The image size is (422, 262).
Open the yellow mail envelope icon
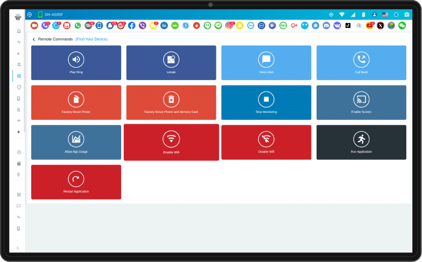(x=153, y=26)
